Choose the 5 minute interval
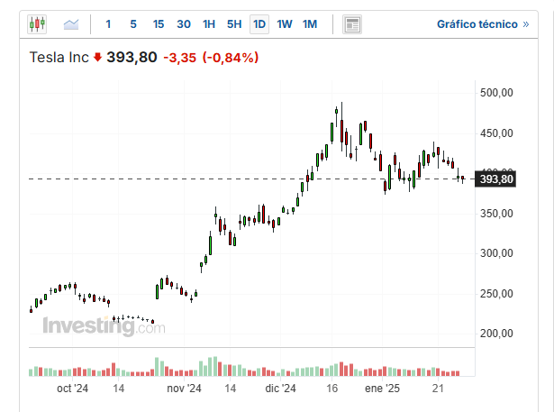The height and width of the screenshot is (412, 554). [x=133, y=23]
